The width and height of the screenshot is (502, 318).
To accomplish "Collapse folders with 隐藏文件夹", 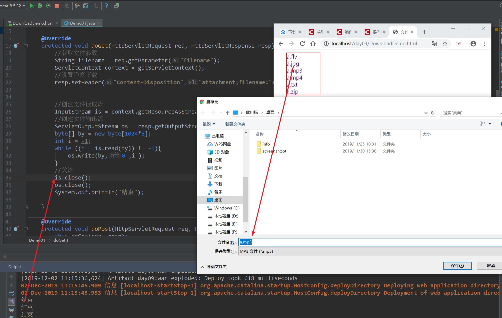I will (x=214, y=267).
